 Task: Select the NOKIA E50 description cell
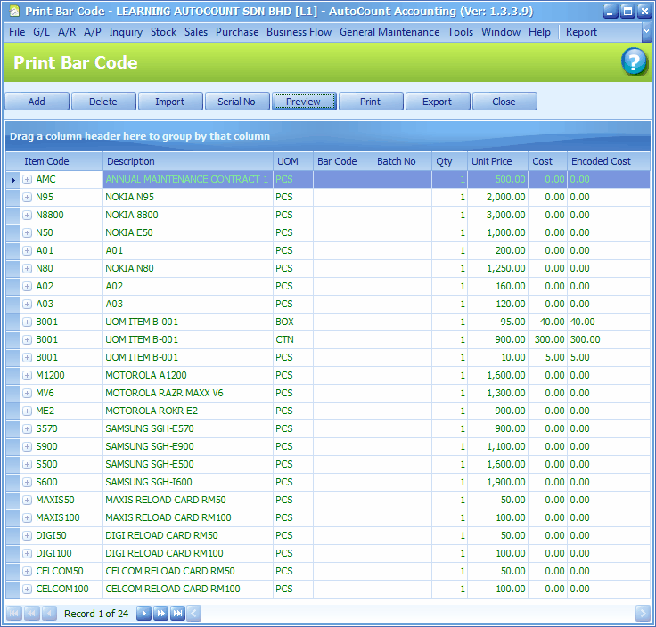(188, 232)
